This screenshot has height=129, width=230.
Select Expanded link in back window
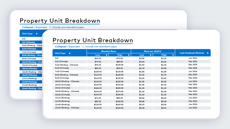(41, 27)
